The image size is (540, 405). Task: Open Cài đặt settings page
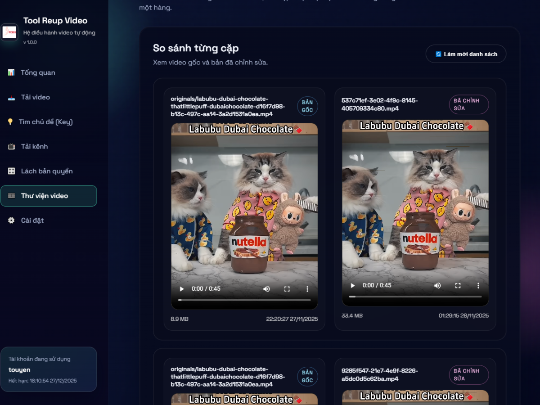32,220
